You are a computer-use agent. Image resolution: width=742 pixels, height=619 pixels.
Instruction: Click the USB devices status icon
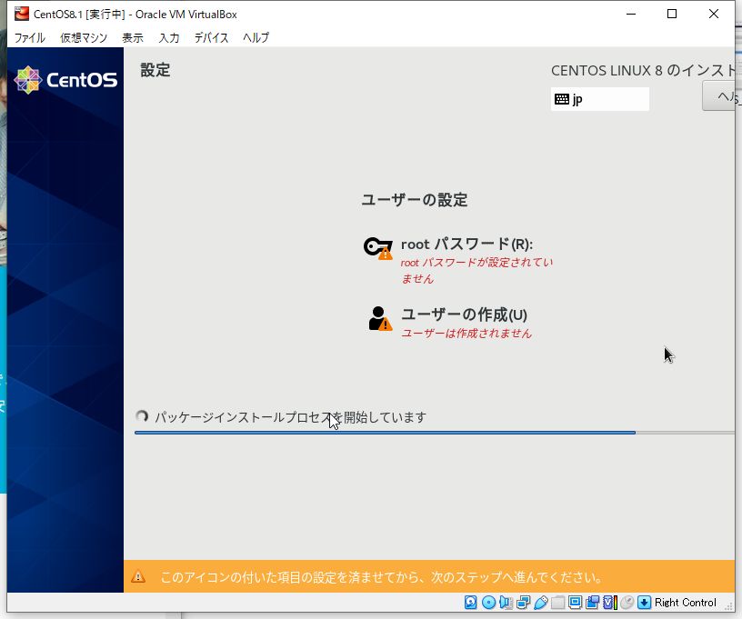click(x=540, y=602)
